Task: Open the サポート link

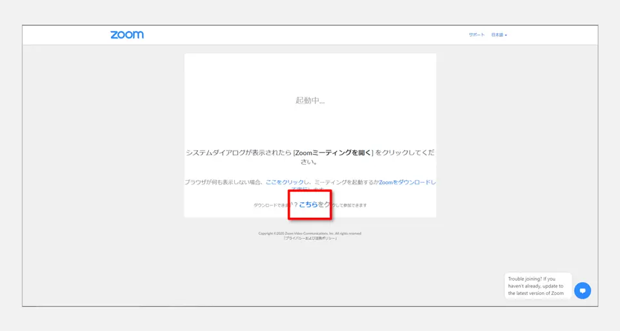Action: click(477, 35)
